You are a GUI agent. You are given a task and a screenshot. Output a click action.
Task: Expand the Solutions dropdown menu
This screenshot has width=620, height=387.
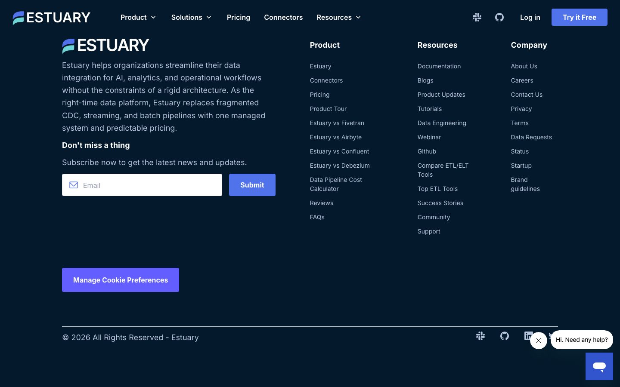(192, 17)
